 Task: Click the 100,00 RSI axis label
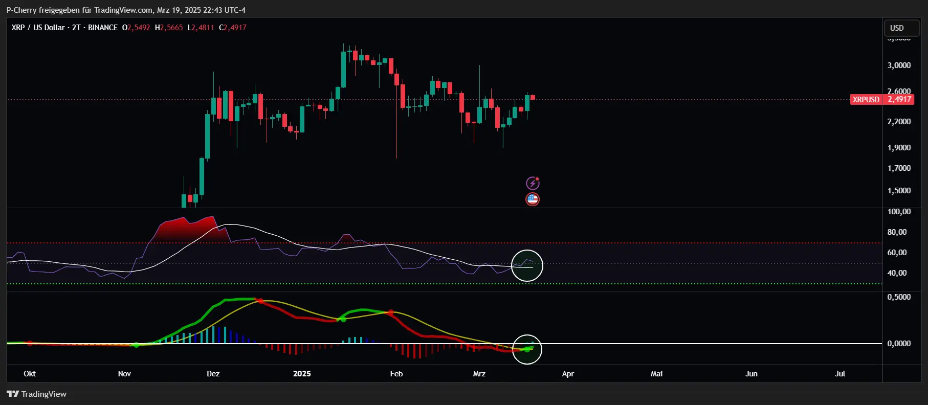(899, 212)
